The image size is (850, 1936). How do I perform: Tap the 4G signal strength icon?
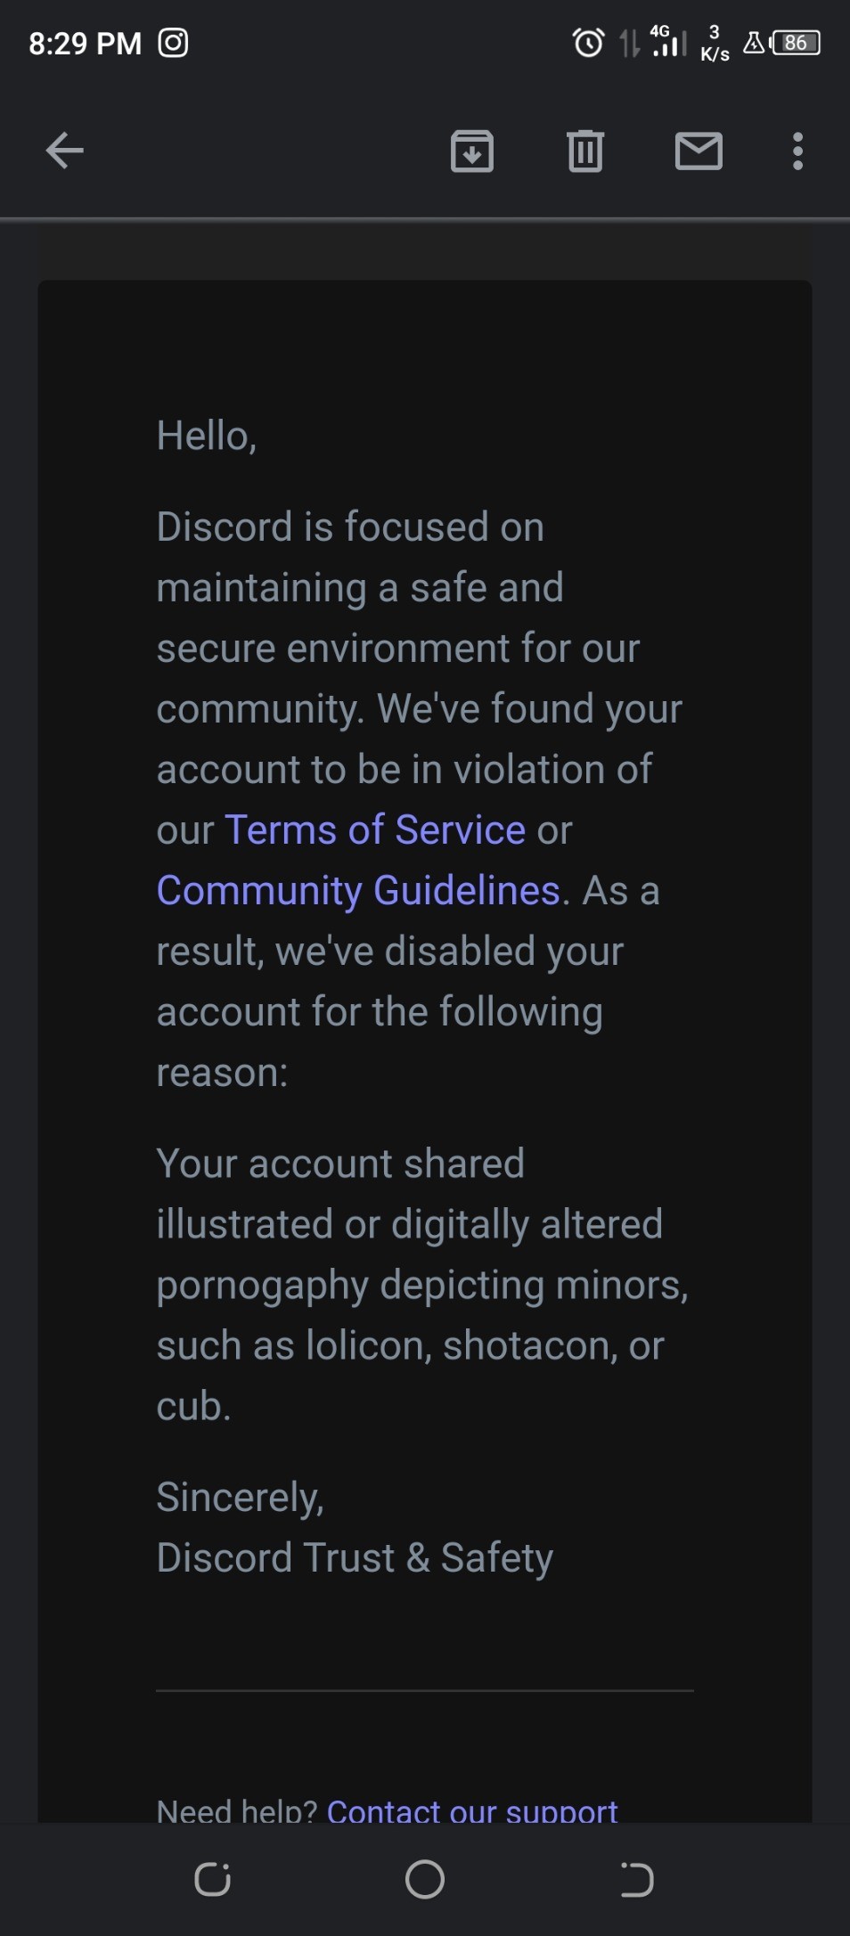668,42
